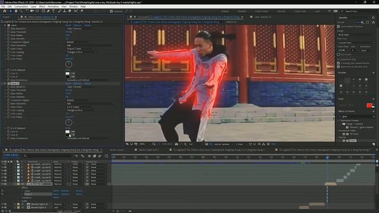Select the Unified Camera tool

pyautogui.click(x=32, y=11)
